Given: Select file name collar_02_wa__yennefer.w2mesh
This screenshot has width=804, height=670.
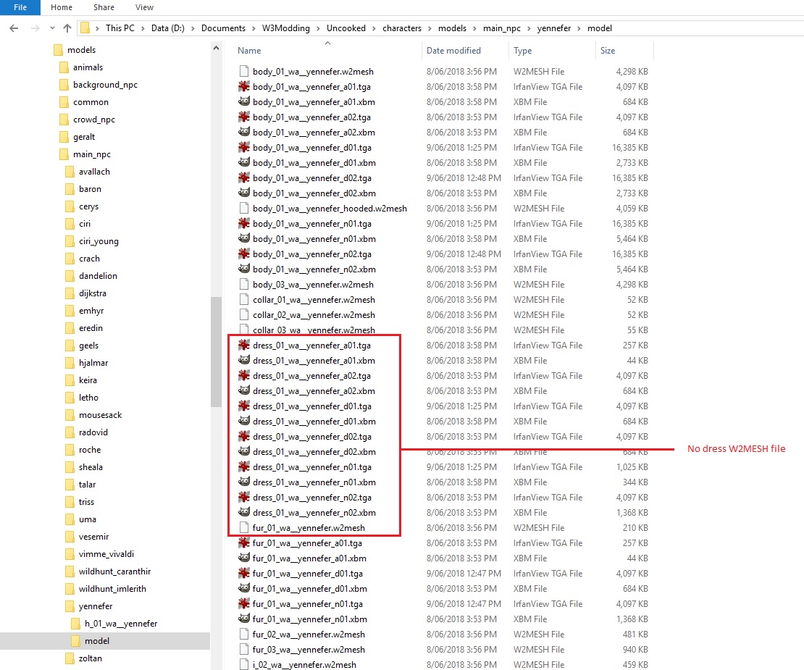Looking at the screenshot, I should [314, 315].
